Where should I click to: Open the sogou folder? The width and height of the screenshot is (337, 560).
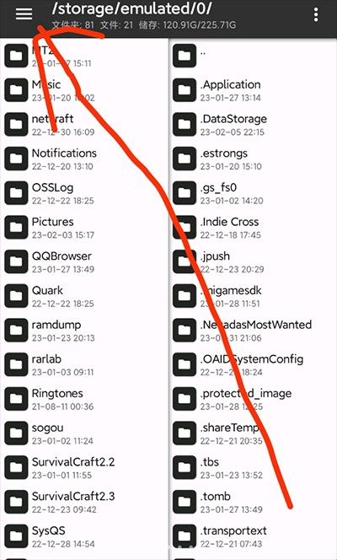click(84, 433)
